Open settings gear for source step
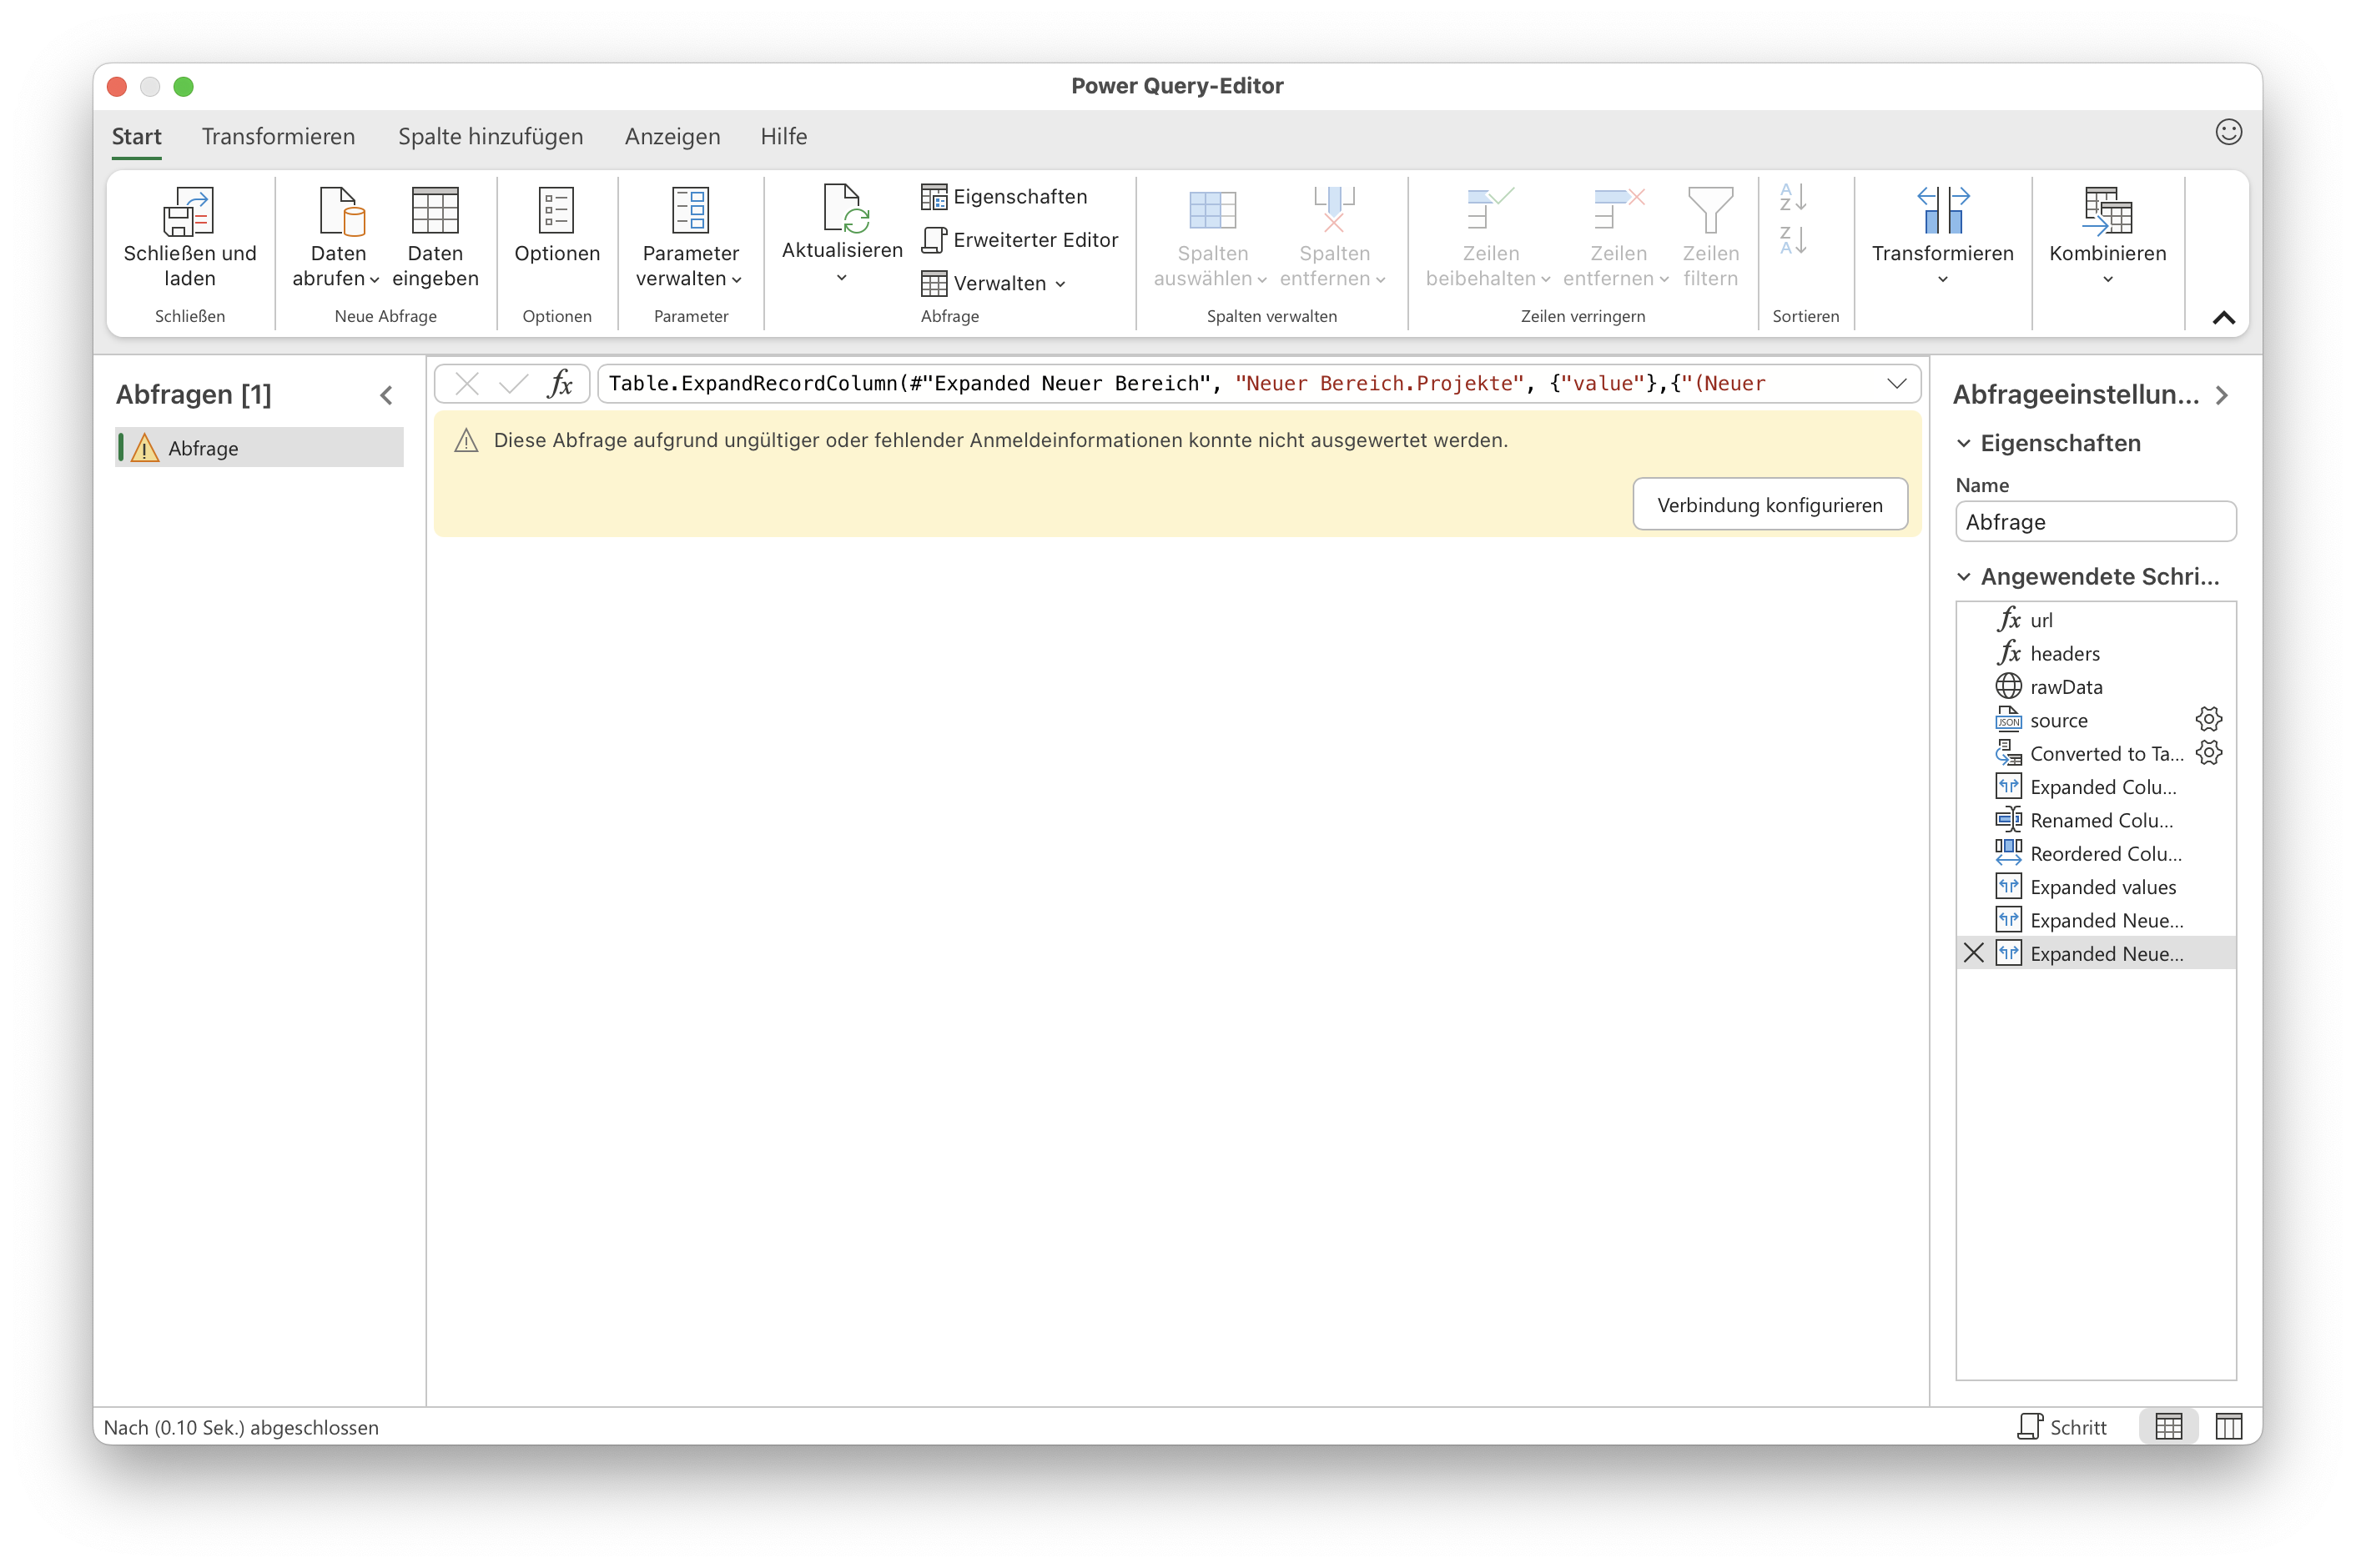This screenshot has height=1568, width=2356. pyautogui.click(x=2208, y=719)
